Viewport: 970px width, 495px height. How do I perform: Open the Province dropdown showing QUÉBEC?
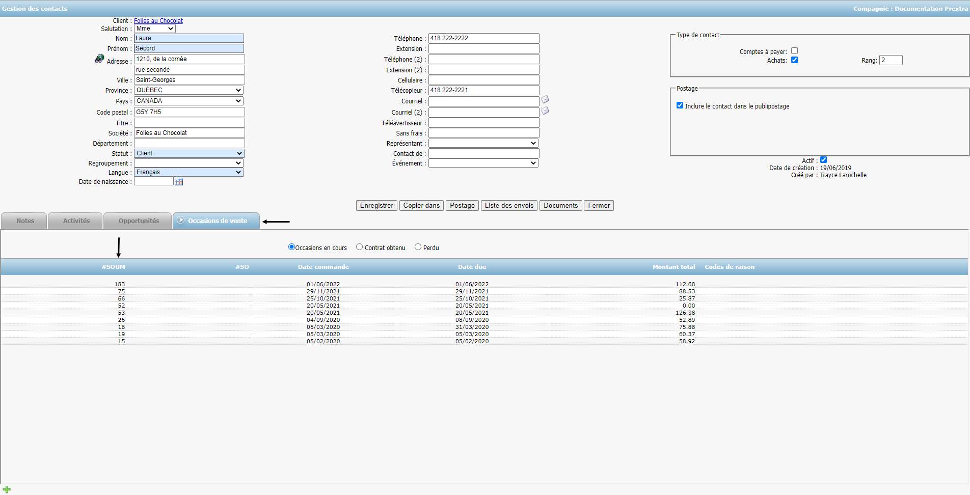click(x=188, y=90)
